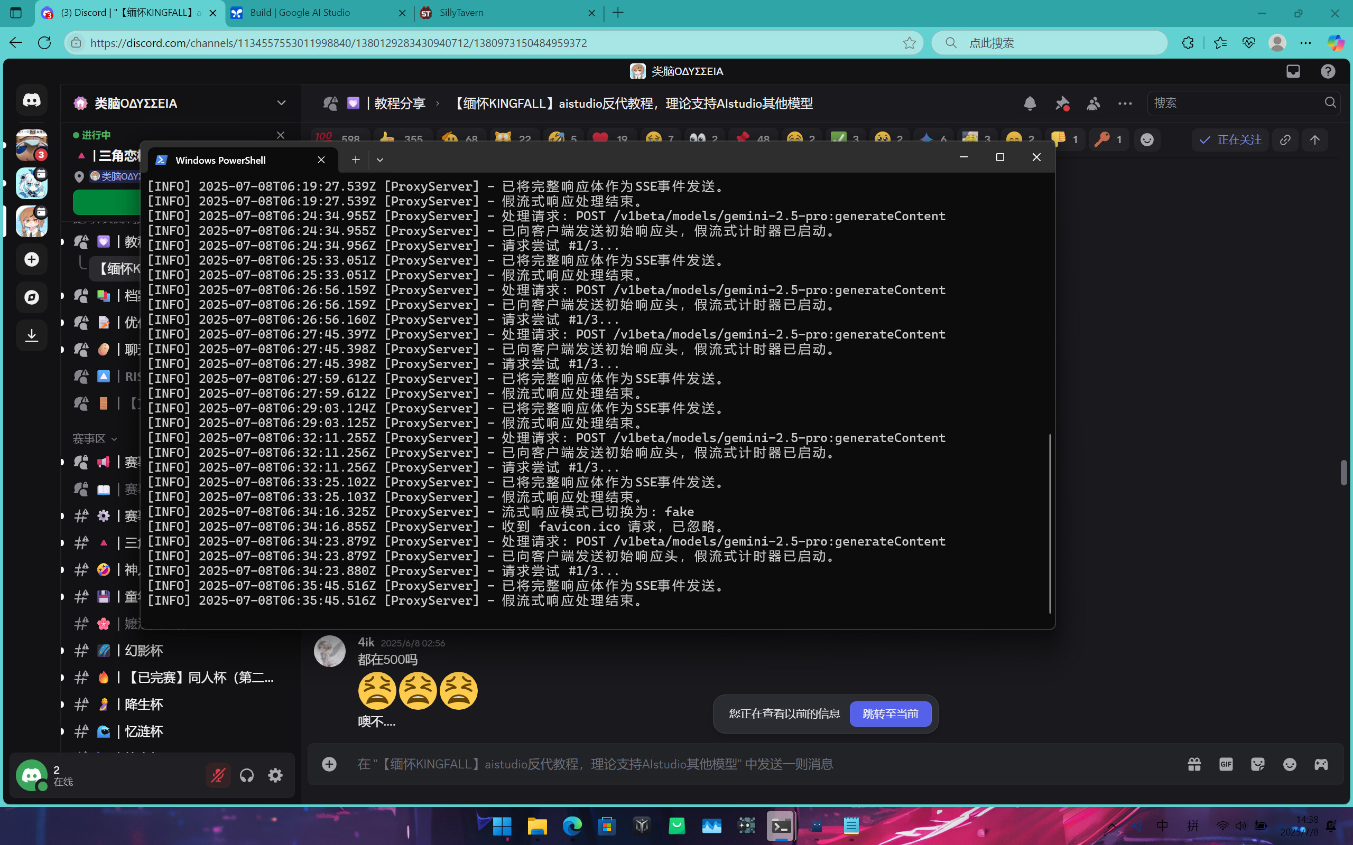Open the Discover servers compass icon
1353x845 pixels.
31,297
